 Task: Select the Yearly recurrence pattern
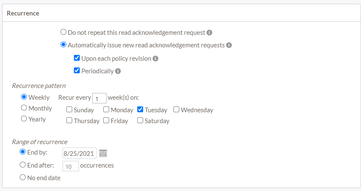(24, 119)
